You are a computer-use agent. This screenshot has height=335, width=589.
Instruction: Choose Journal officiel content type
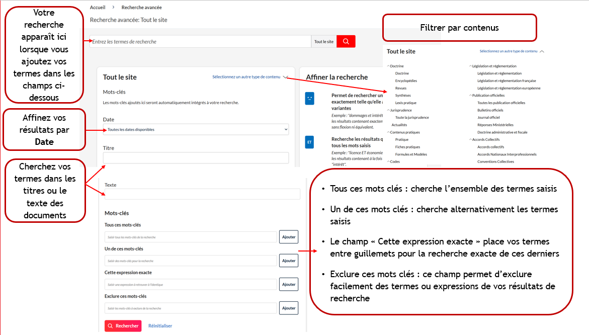[x=488, y=118]
